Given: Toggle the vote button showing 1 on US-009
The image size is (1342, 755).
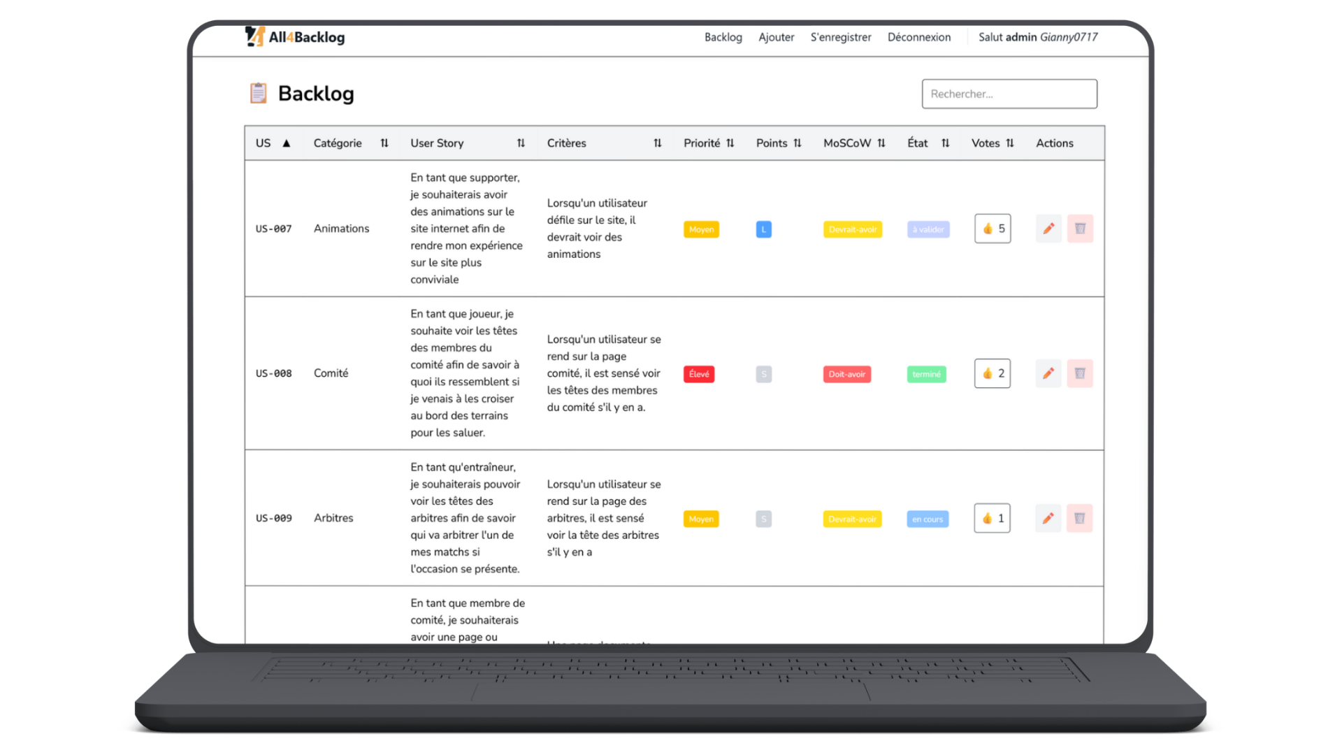Looking at the screenshot, I should tap(993, 518).
